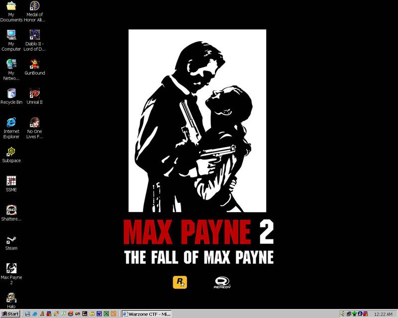Select the Subspace shortcut icon
The width and height of the screenshot is (398, 318).
11,155
